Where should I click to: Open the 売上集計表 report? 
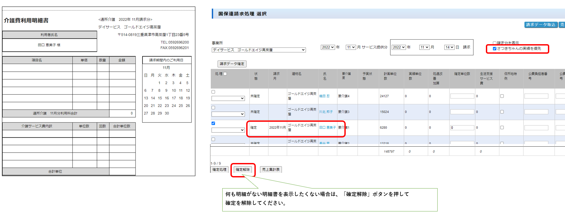coord(271,170)
